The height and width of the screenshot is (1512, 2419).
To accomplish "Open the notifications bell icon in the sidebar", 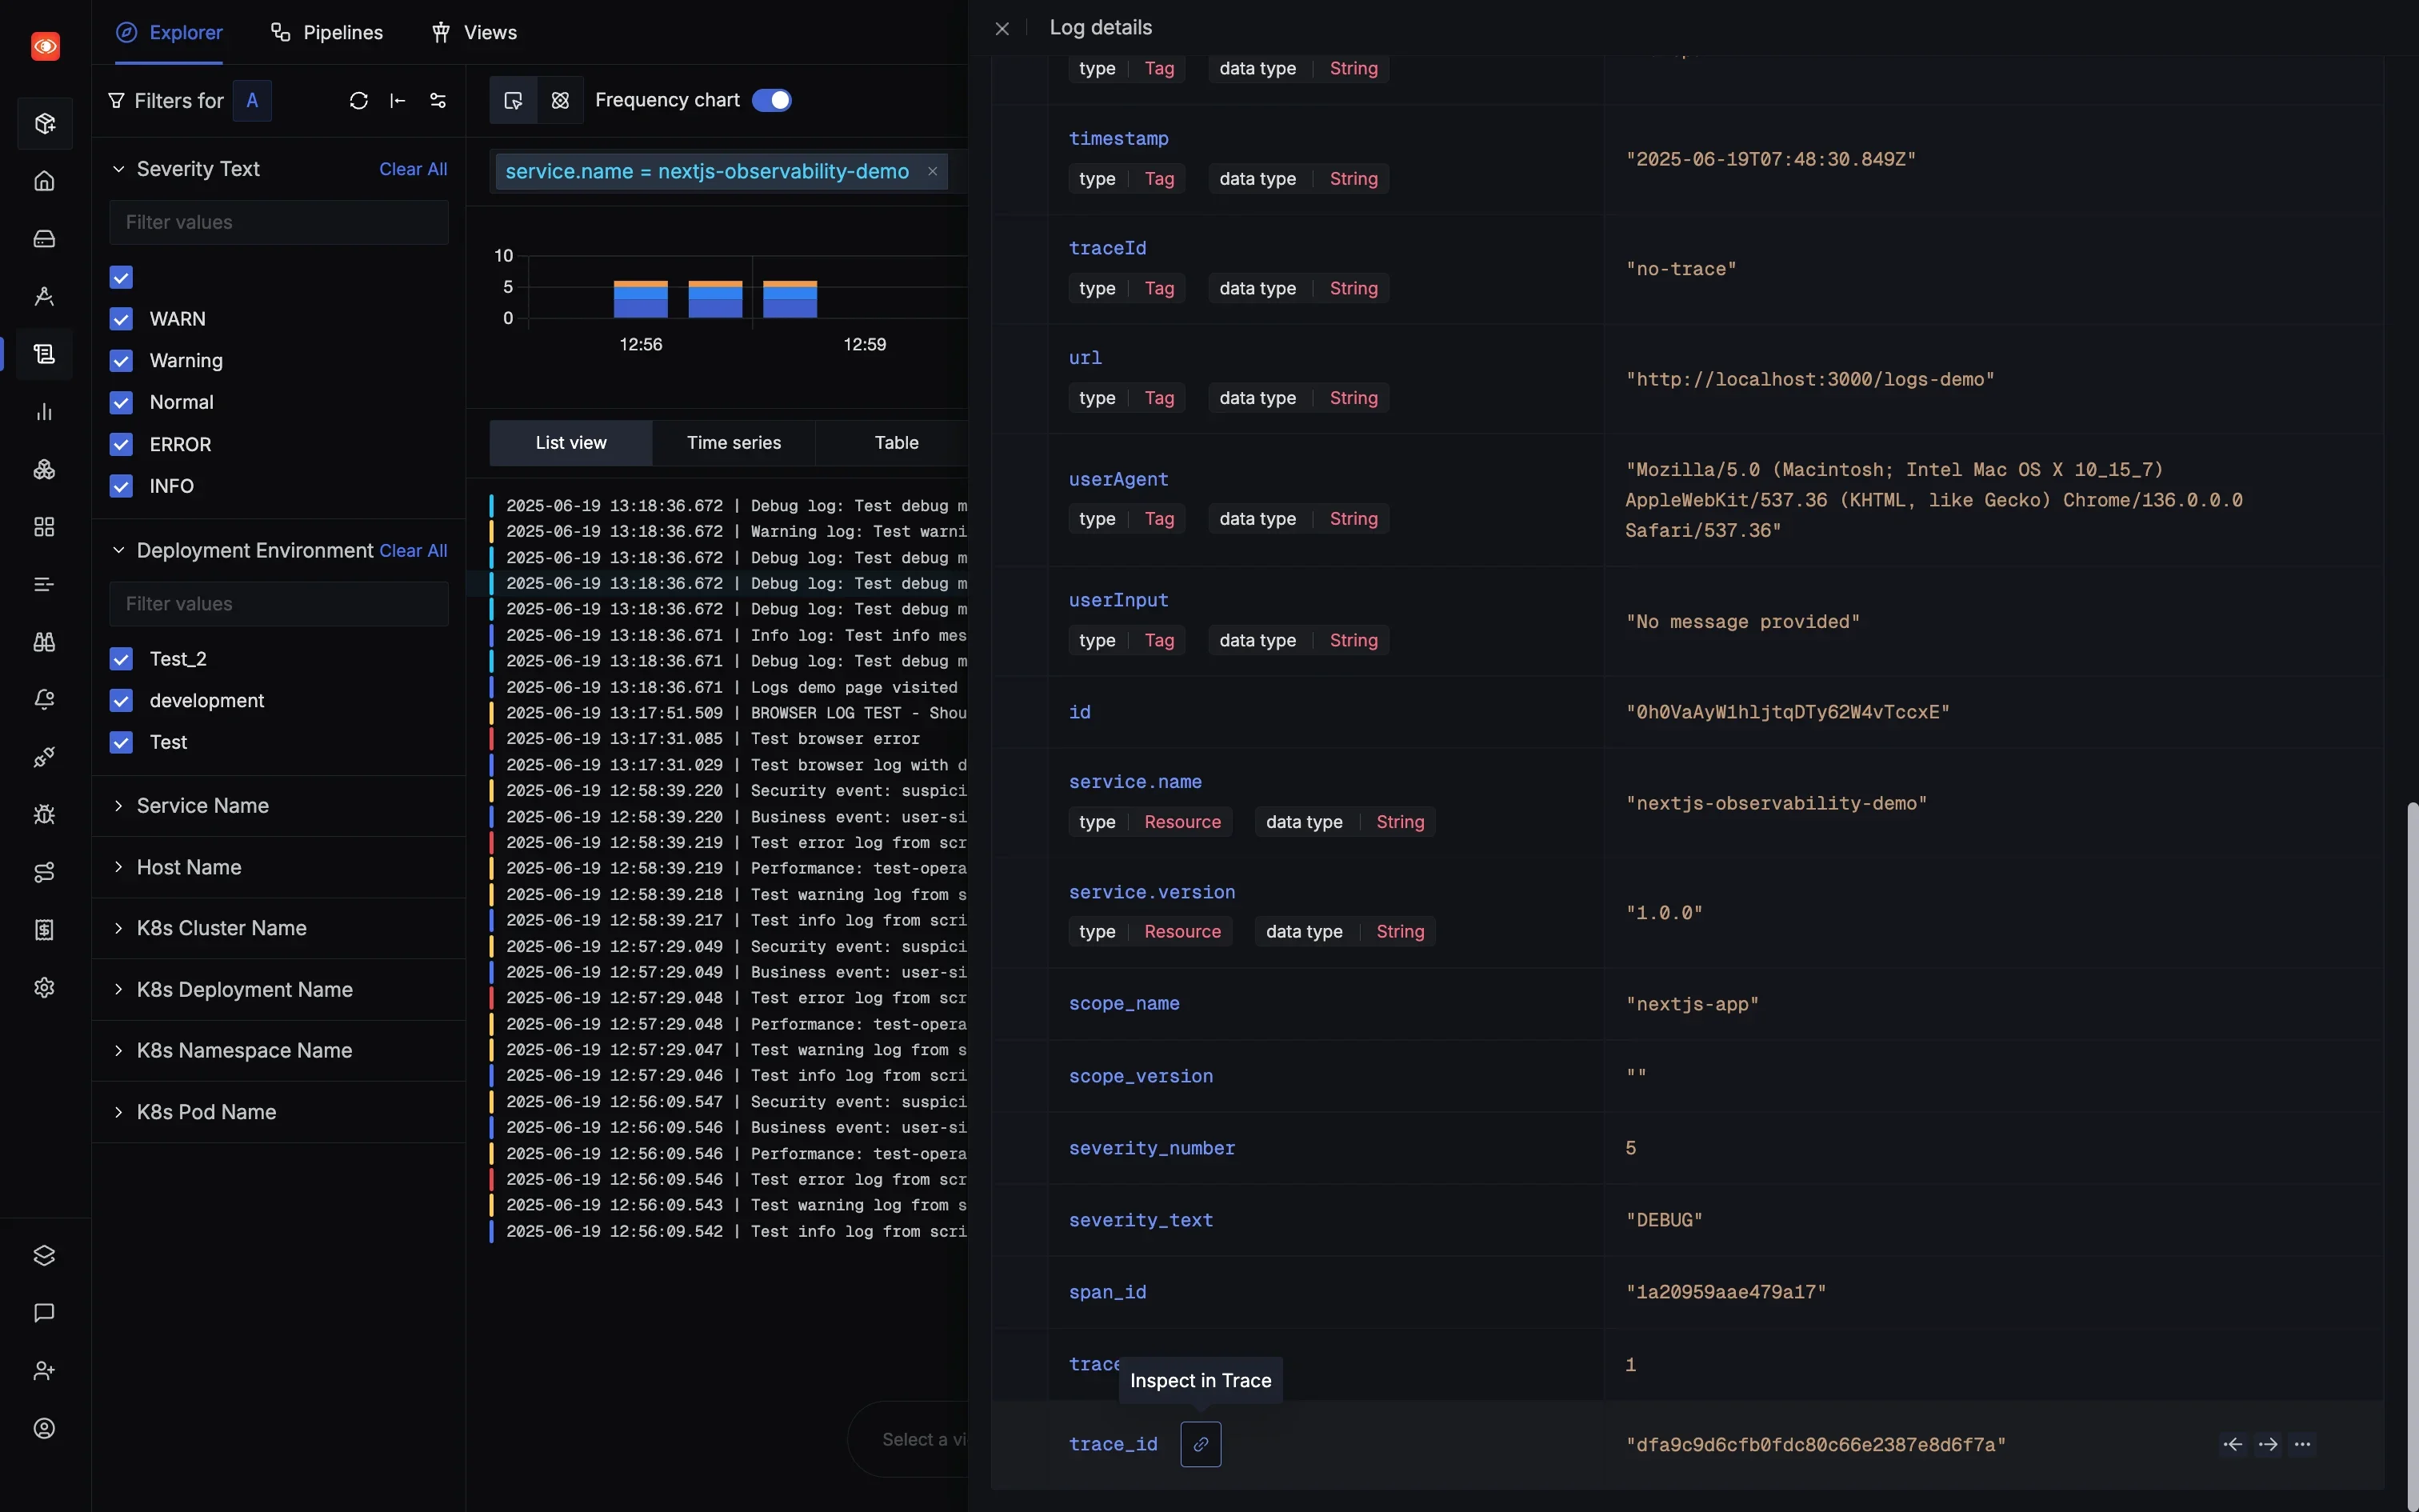I will (x=44, y=699).
